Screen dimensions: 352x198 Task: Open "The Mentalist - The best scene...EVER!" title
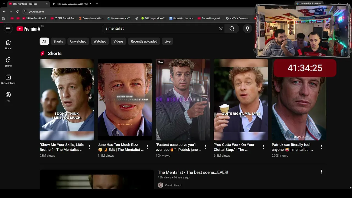pos(193,172)
